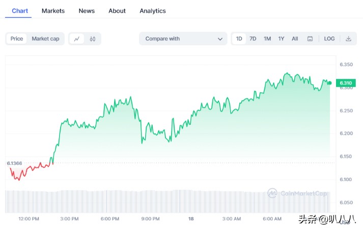Click the 6:00 PM time axis label
Viewport: 363px width, 231px height.
(x=110, y=219)
